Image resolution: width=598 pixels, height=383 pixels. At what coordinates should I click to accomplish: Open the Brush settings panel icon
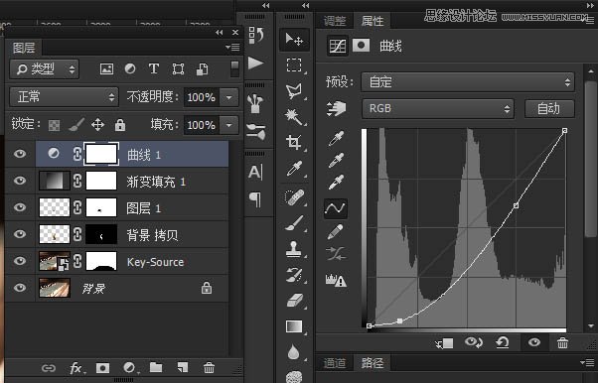click(256, 132)
